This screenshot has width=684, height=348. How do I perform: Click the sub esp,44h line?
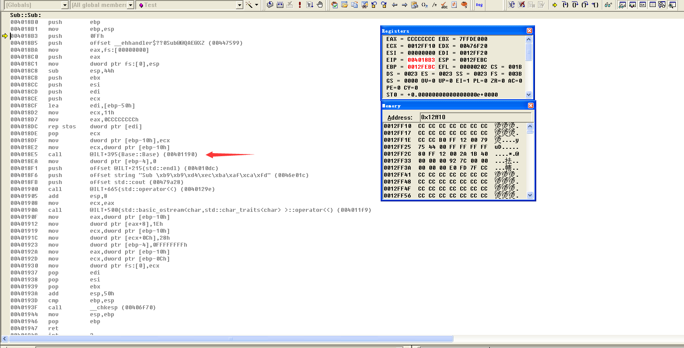pyautogui.click(x=62, y=71)
